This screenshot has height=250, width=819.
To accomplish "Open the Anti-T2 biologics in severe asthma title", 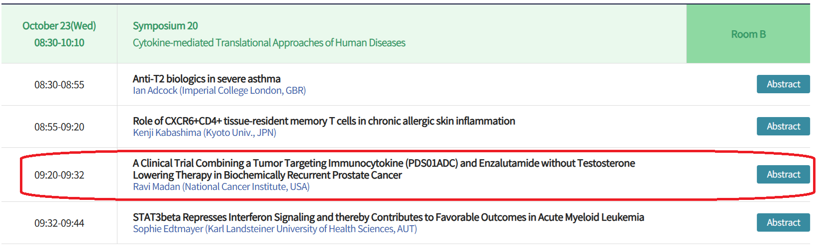I will click(206, 79).
